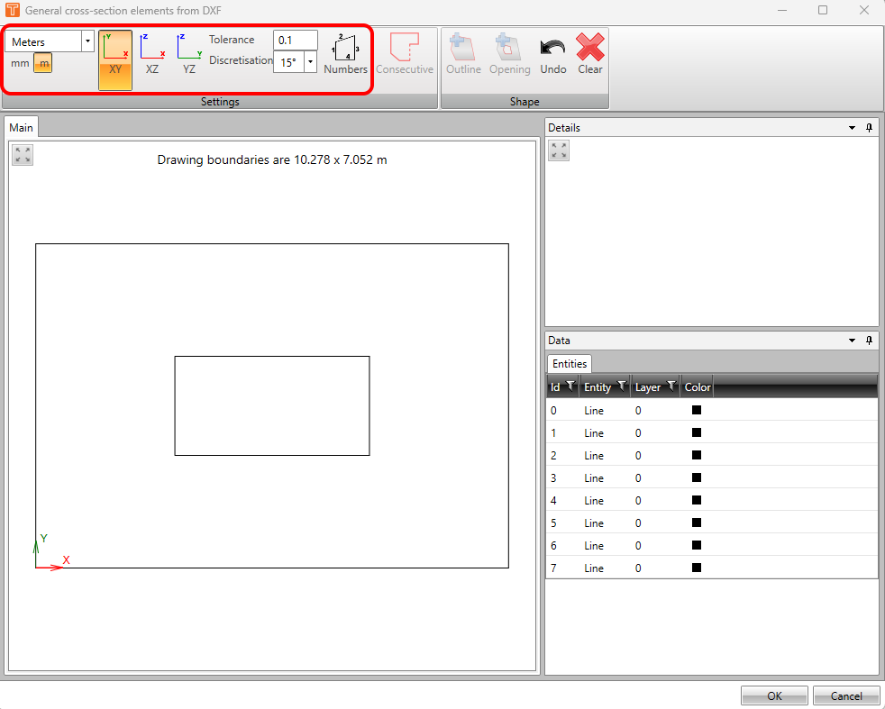Click the Tolerance input field
The width and height of the screenshot is (885, 709).
[x=295, y=40]
